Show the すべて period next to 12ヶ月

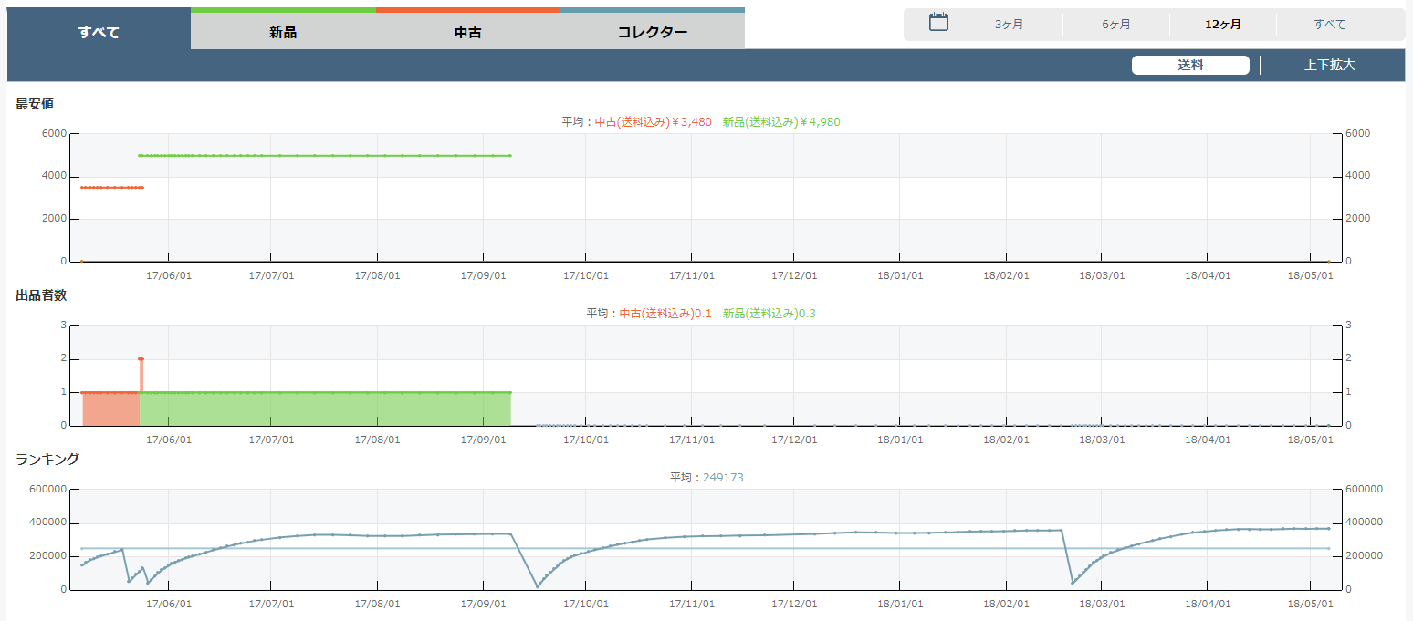(1330, 25)
